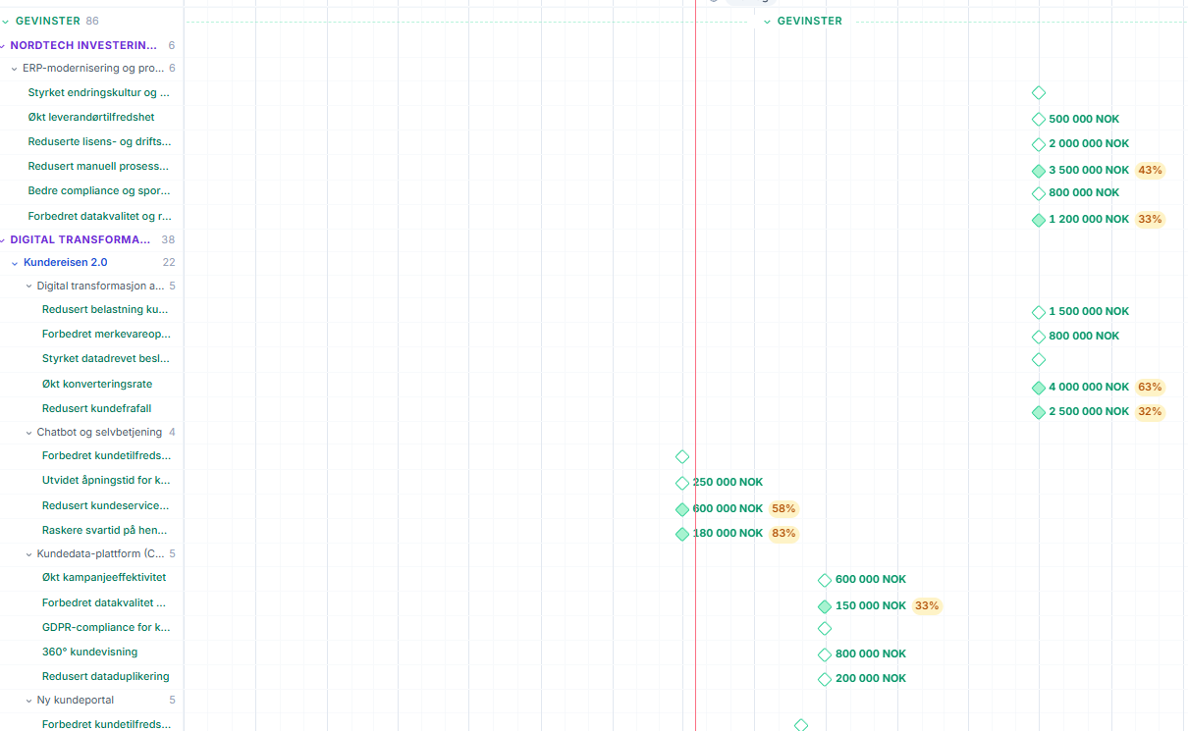The height and width of the screenshot is (731, 1188).
Task: Collapse the GEVINSTER group in sidebar
Action: [5, 21]
